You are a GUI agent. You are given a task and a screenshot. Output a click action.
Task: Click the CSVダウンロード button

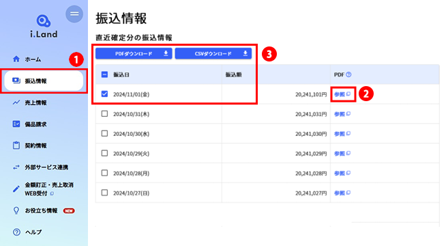[x=213, y=53]
